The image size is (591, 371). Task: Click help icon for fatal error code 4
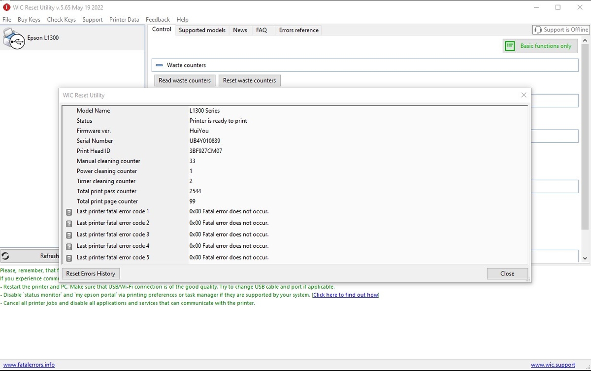(69, 246)
